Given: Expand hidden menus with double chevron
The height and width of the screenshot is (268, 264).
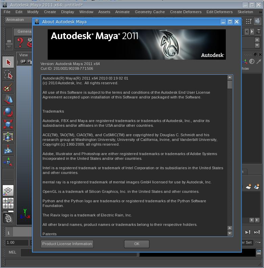Looking at the screenshot, I should click(260, 12).
